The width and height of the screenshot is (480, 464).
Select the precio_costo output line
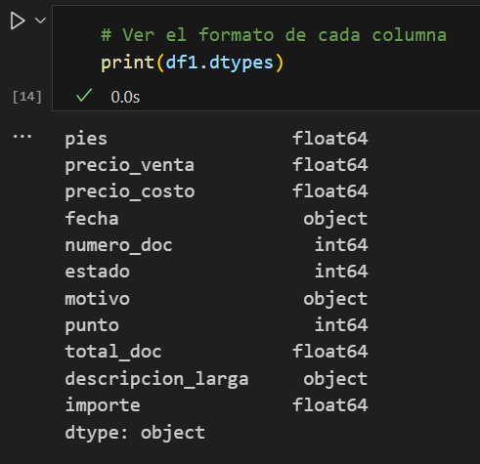point(216,191)
